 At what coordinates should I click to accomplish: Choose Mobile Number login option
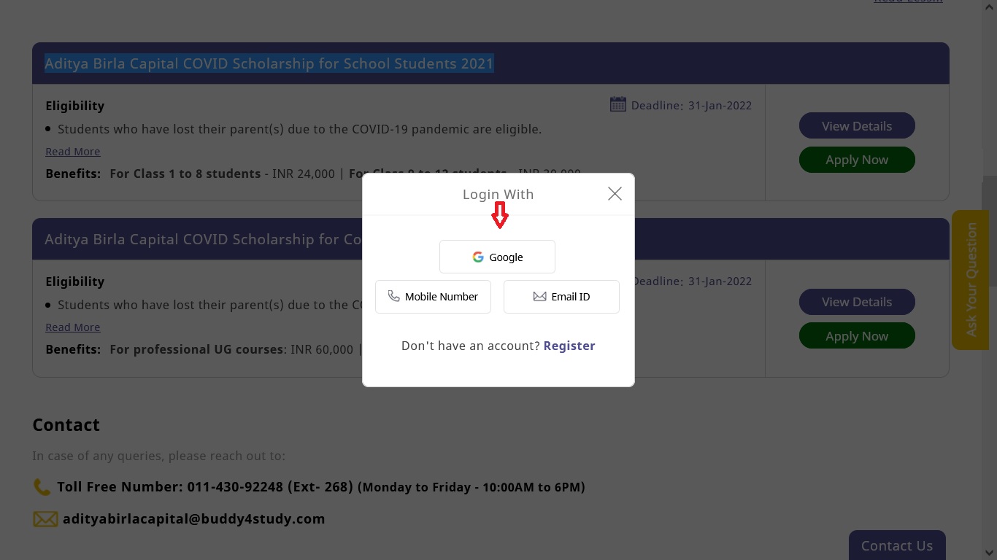point(433,297)
